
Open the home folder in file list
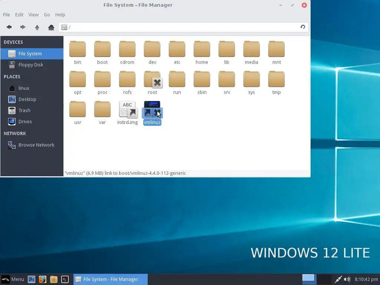202,53
